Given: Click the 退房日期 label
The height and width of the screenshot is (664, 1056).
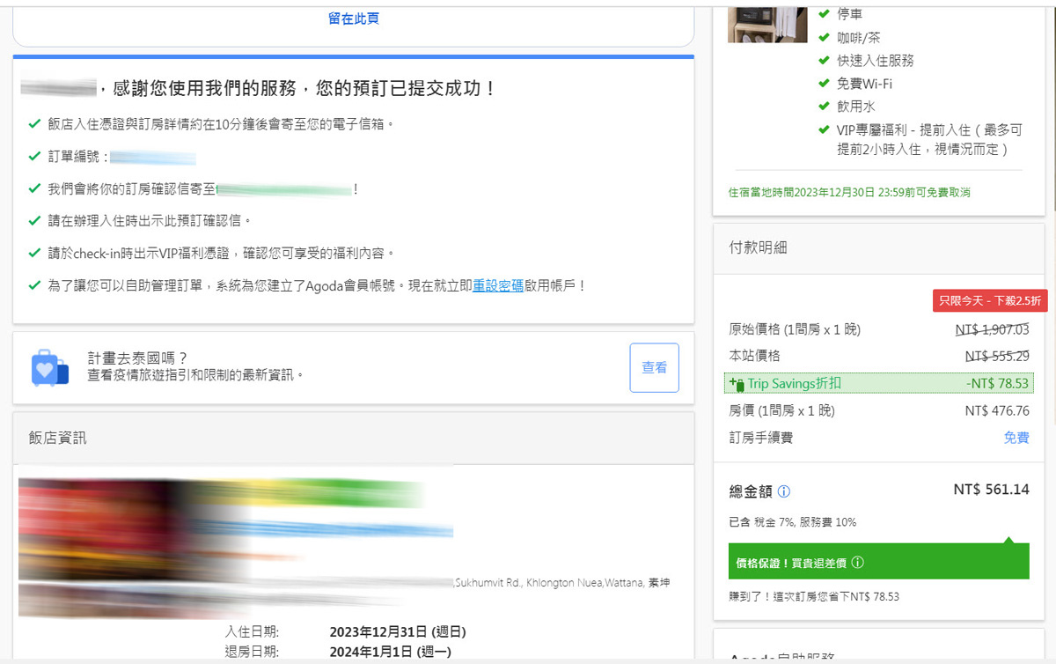Looking at the screenshot, I should click(252, 652).
